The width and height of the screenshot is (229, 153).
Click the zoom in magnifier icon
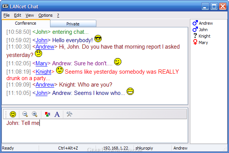tap(35, 114)
